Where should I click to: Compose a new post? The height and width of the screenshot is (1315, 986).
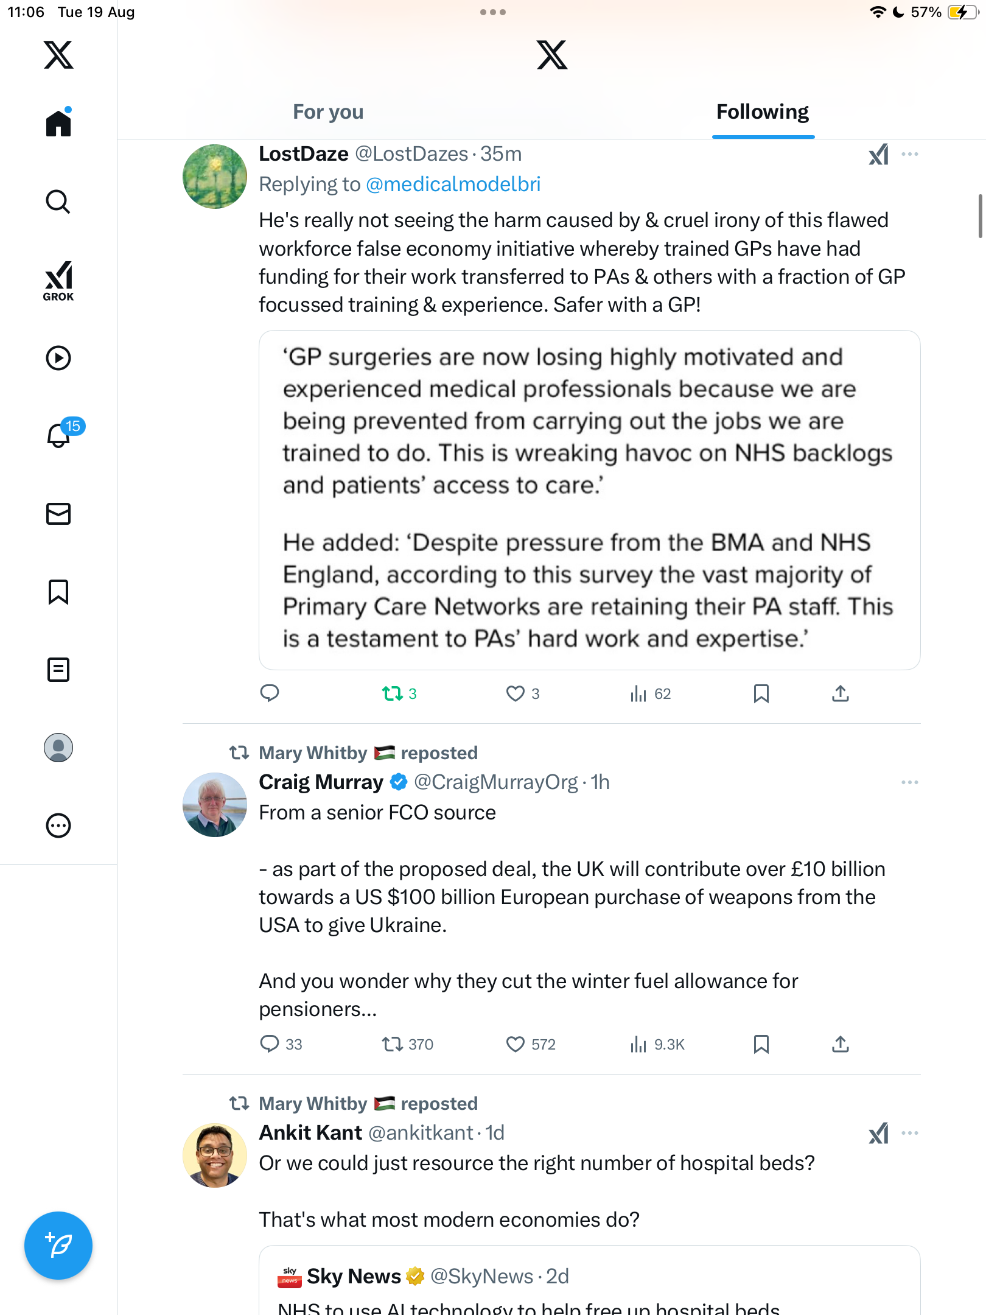pyautogui.click(x=58, y=1246)
